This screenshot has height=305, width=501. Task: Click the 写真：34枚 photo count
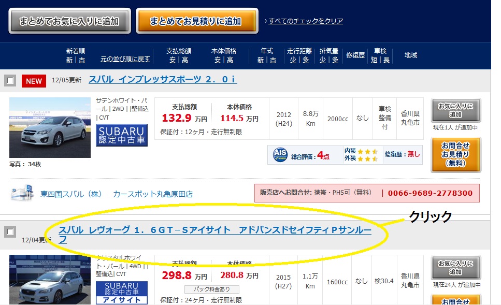[25, 164]
